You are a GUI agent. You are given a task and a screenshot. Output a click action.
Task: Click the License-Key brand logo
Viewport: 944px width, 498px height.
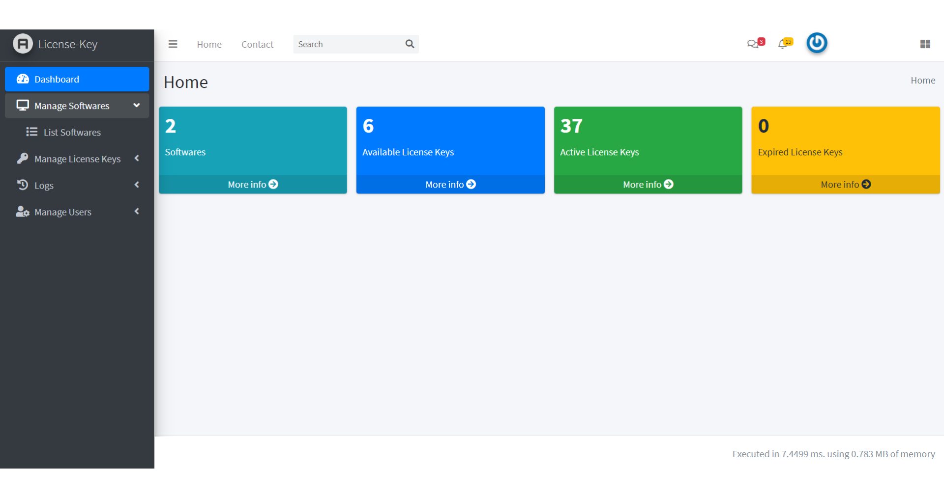23,44
